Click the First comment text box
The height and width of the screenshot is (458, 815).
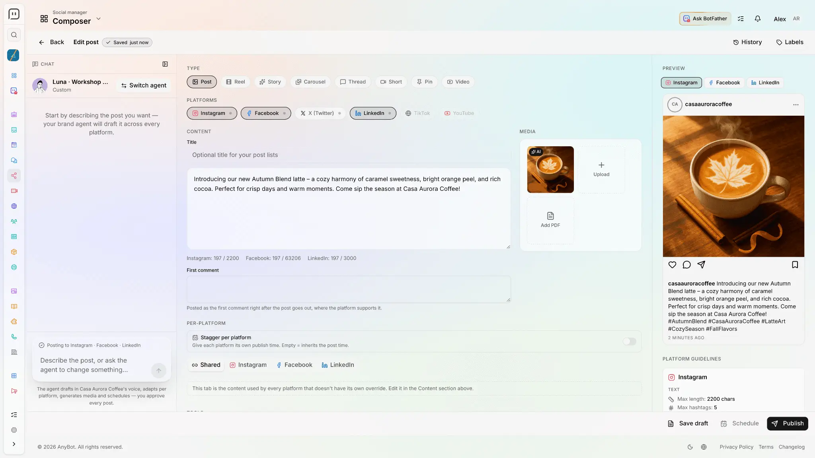coord(349,289)
